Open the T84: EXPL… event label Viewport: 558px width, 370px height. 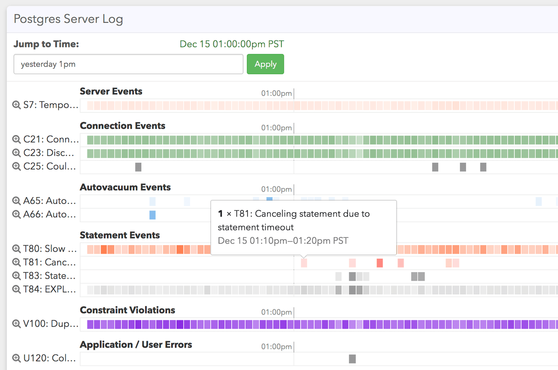click(x=49, y=289)
